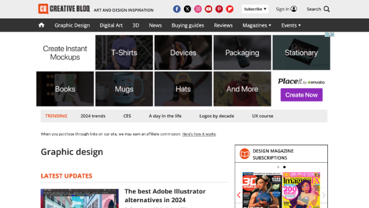
Task: Open the Devices mockup tile
Action: click(183, 53)
